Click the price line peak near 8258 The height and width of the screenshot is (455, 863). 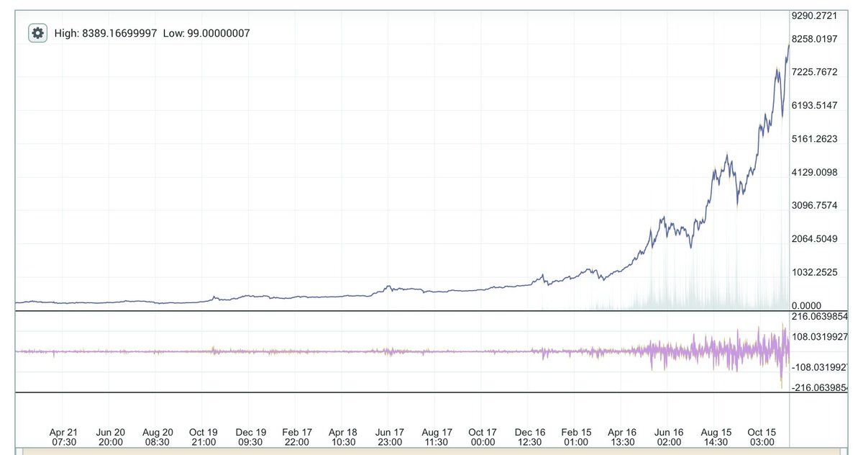tap(788, 47)
